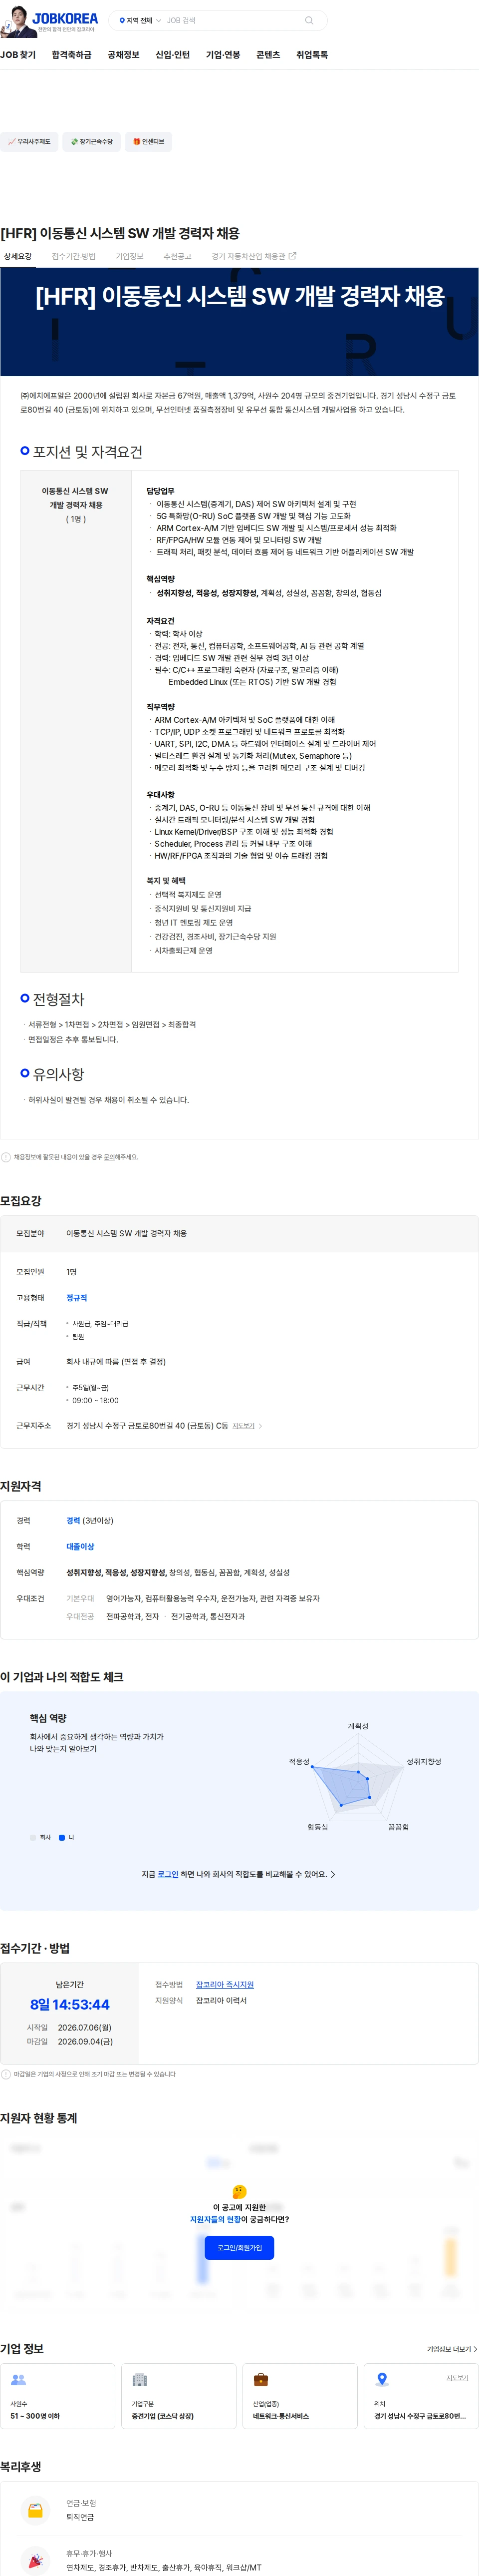Click the 나 blue legend swatch
This screenshot has width=479, height=2576.
coord(62,1838)
